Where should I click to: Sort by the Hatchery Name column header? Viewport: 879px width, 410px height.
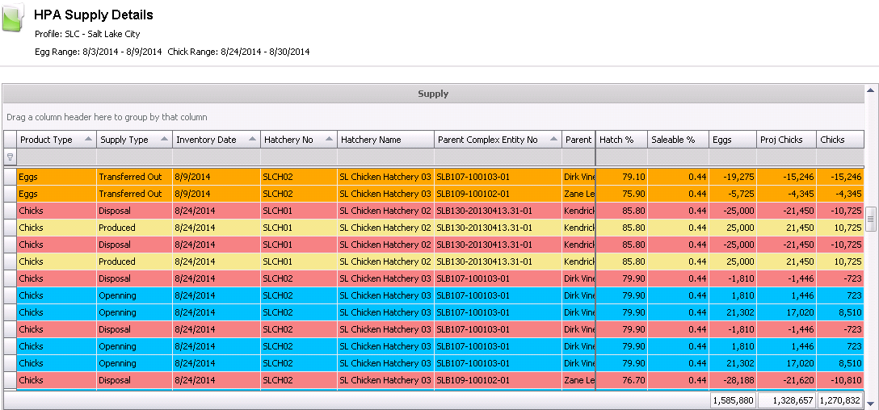point(385,140)
